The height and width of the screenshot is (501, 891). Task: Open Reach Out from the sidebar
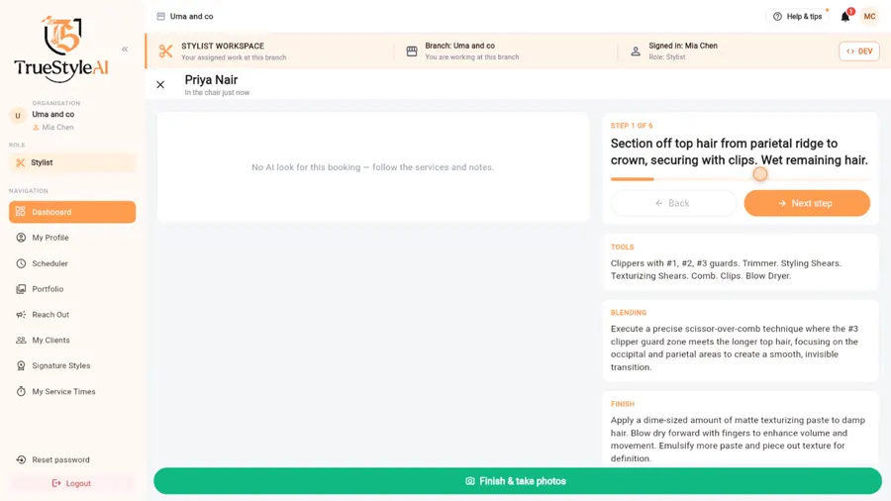[72, 315]
